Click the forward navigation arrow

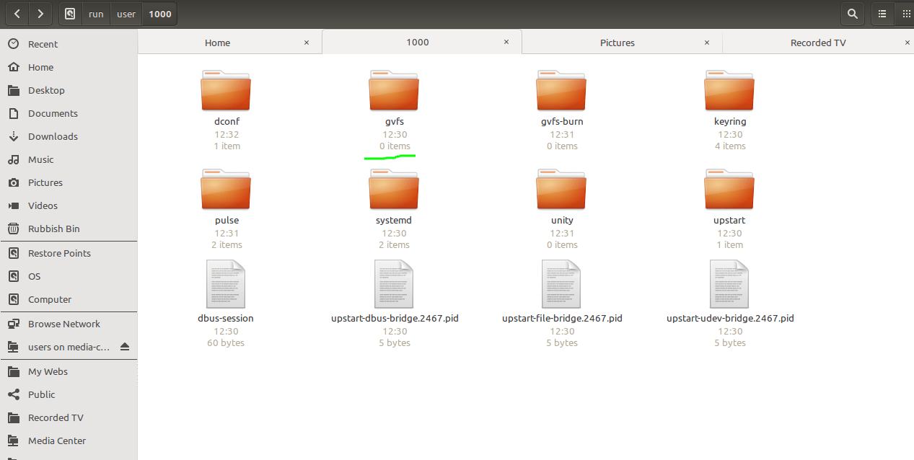coord(40,14)
